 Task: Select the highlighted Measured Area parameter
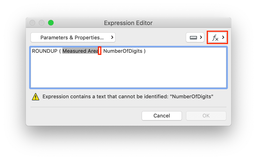coord(80,51)
